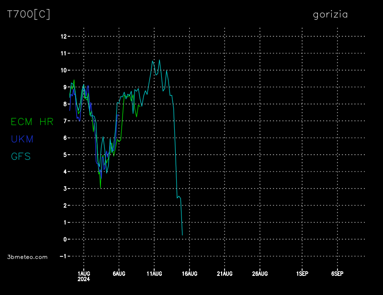Image resolution: width=383 pixels, height=295 pixels.
Task: Select the 26AUG date tick label
Action: [x=260, y=274]
